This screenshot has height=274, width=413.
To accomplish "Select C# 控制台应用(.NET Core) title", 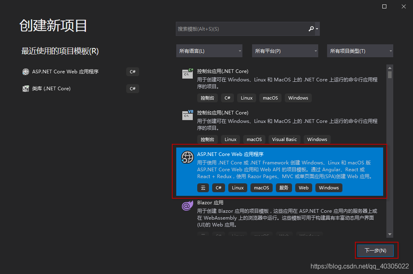I will pos(223,71).
